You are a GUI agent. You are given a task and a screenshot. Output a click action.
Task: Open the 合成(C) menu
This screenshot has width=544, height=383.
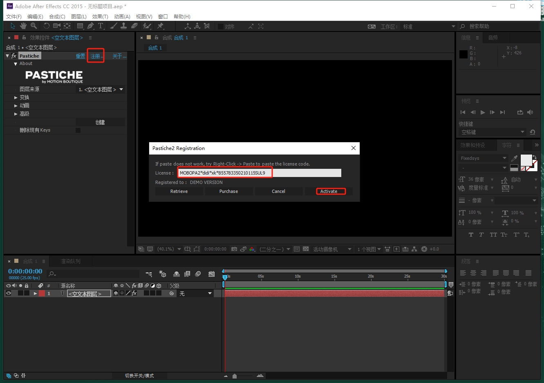pos(57,16)
